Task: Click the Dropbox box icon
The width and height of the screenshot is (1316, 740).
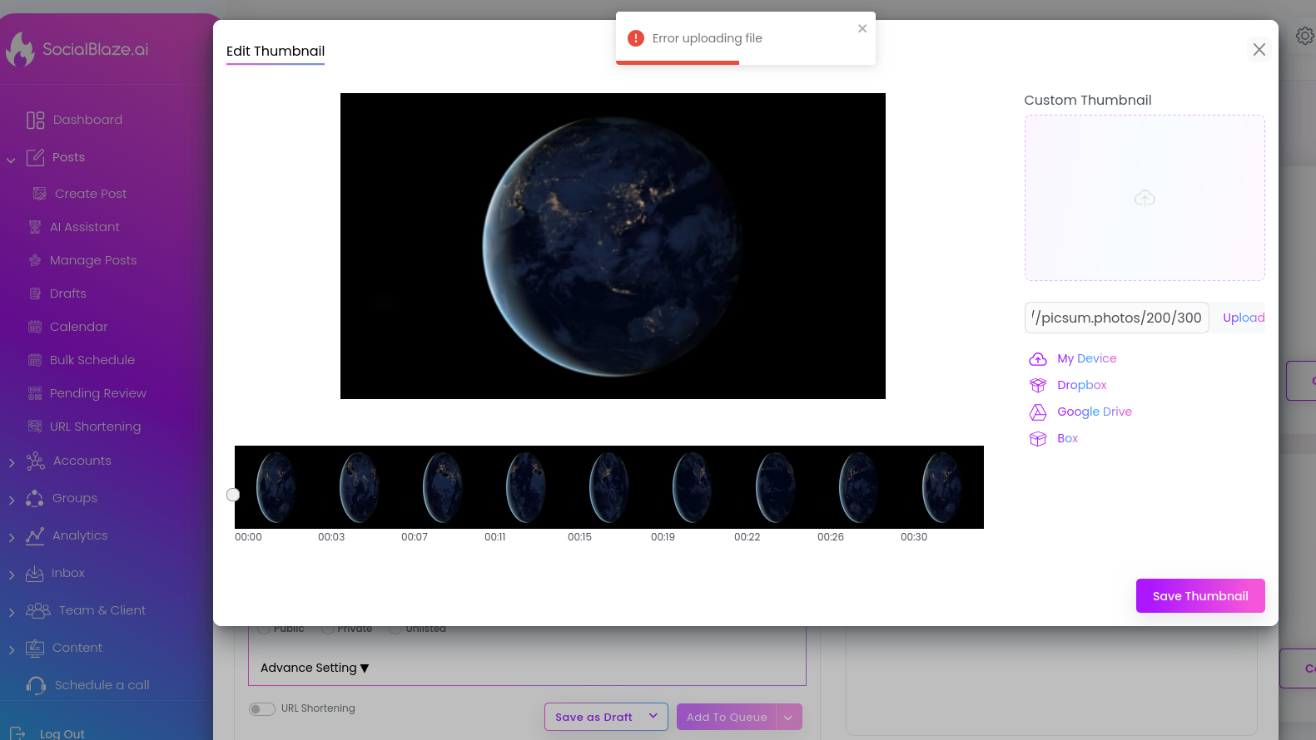Action: (x=1038, y=386)
